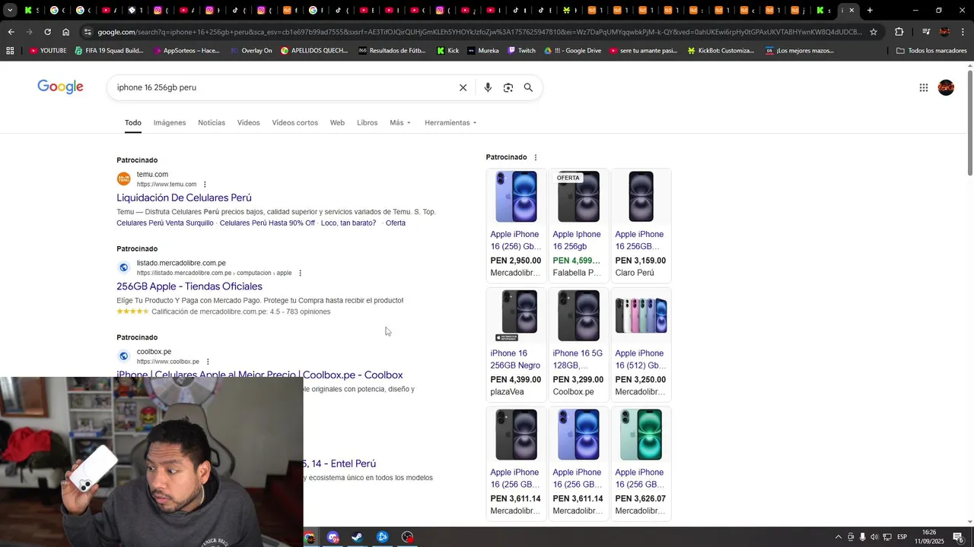Open the tab search dropdown
The image size is (974, 547).
pyautogui.click(x=10, y=10)
